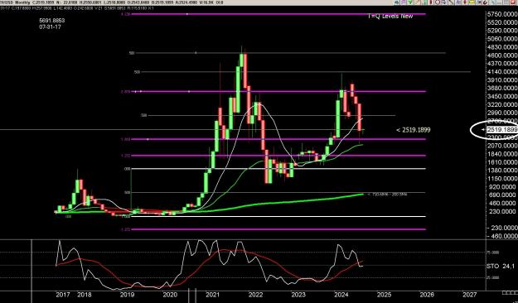The image size is (518, 303).
Task: Click the 5750.0000 price axis label
Action: coord(503,15)
